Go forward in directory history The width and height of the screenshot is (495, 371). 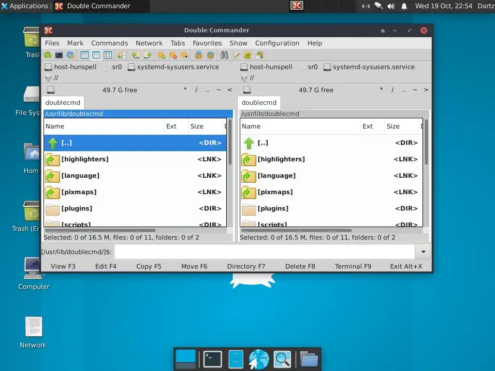coord(147,55)
